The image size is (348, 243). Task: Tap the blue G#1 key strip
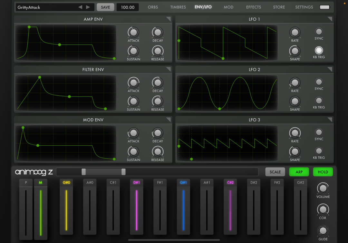pyautogui.click(x=183, y=207)
